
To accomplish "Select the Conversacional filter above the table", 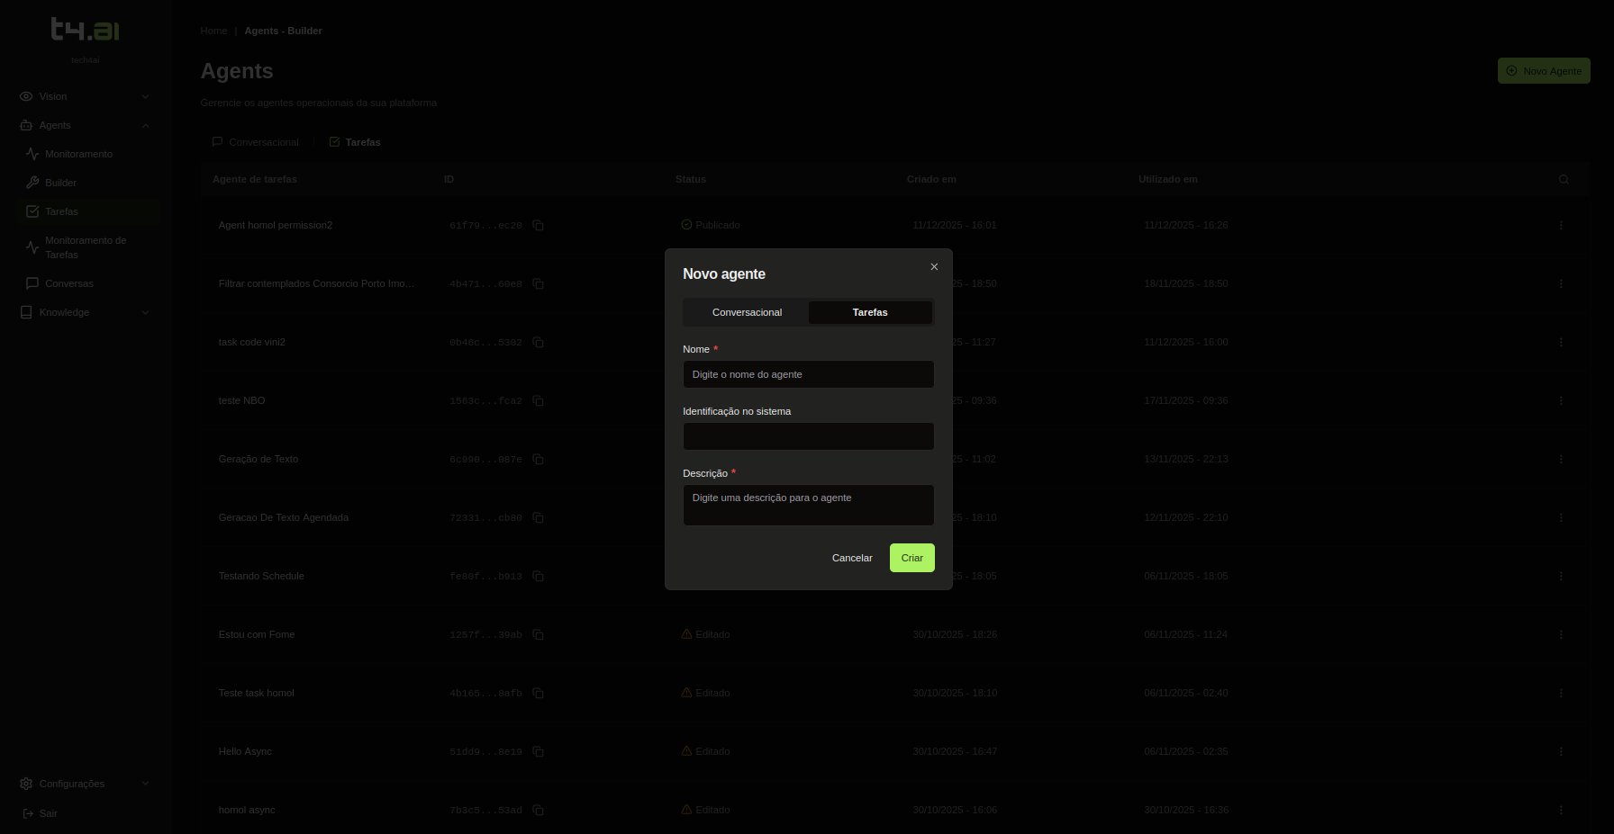I will tap(263, 141).
